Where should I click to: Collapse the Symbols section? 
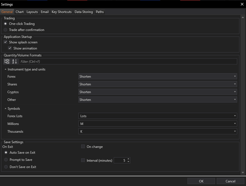[6, 109]
